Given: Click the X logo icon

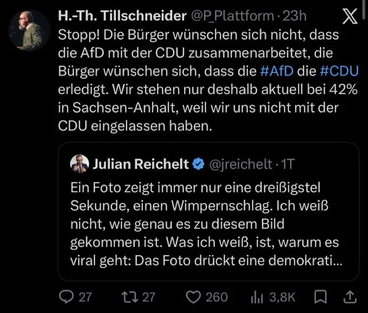Looking at the screenshot, I should click(350, 16).
